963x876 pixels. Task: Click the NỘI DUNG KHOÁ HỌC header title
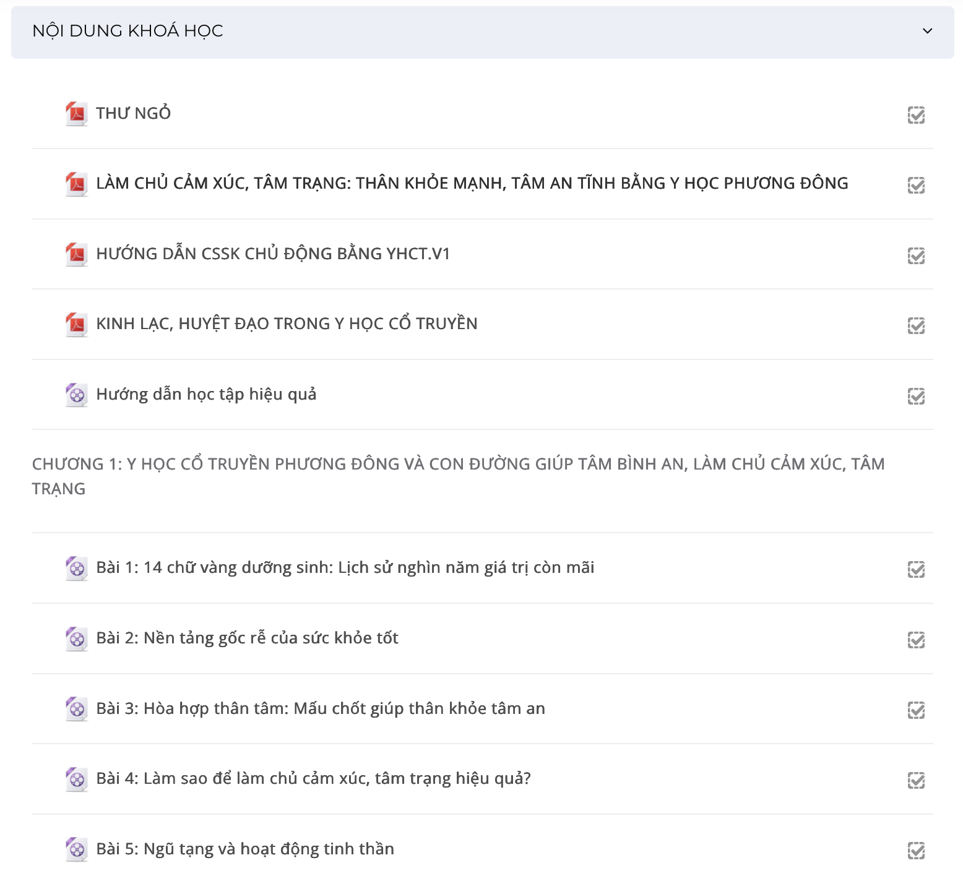pos(127,31)
